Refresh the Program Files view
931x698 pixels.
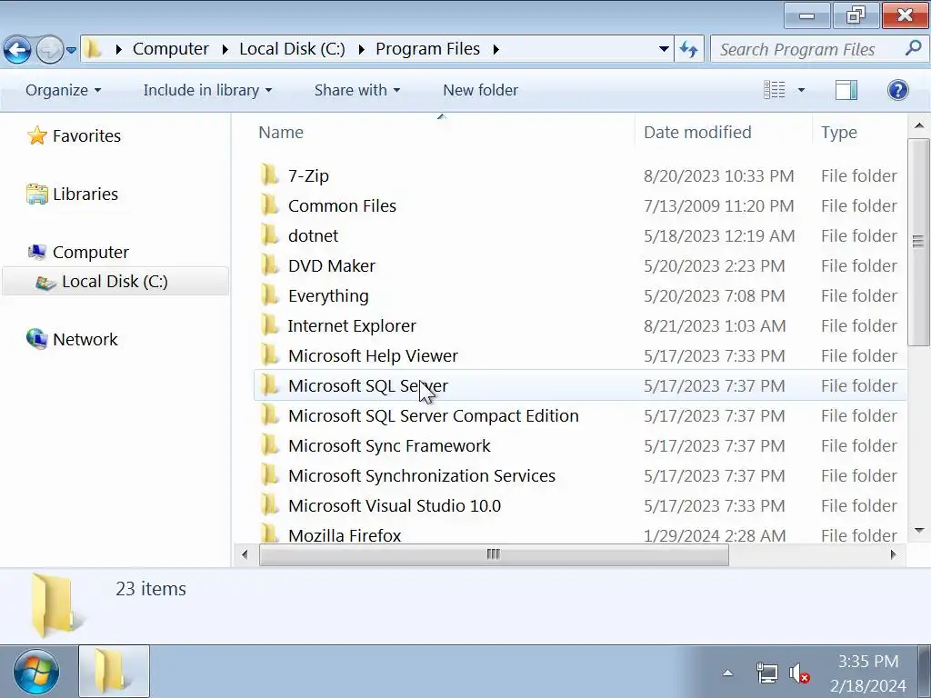point(689,49)
